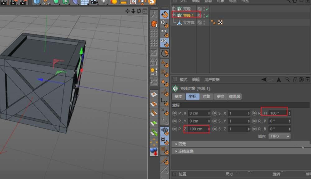Switch to the 基本 tab
311x179 pixels.
click(x=178, y=96)
